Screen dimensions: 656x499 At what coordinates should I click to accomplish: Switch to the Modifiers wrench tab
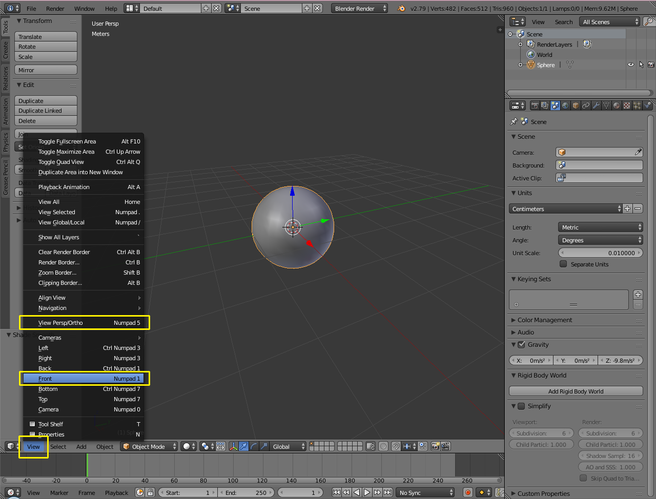tap(596, 106)
